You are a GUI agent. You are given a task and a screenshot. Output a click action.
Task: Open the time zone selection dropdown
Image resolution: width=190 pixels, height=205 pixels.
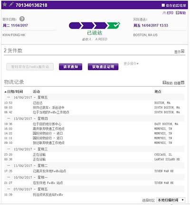pyautogui.click(x=171, y=200)
